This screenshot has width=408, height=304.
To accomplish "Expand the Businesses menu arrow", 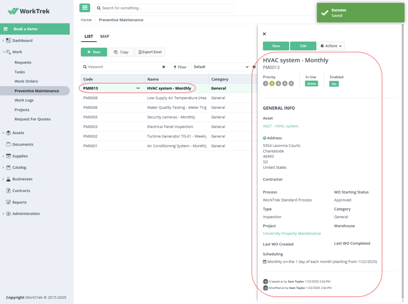I will click(3, 179).
